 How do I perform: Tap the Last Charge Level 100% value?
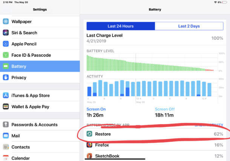click(217, 38)
